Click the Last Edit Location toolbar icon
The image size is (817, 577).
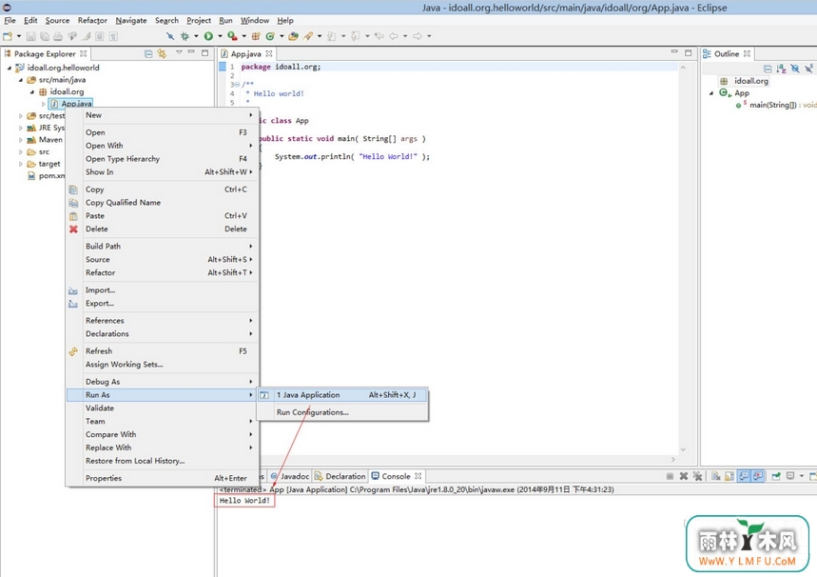pyautogui.click(x=379, y=36)
